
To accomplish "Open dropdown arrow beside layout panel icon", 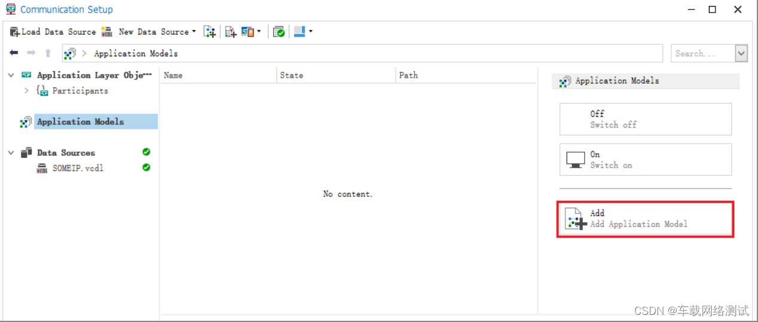I will 310,32.
